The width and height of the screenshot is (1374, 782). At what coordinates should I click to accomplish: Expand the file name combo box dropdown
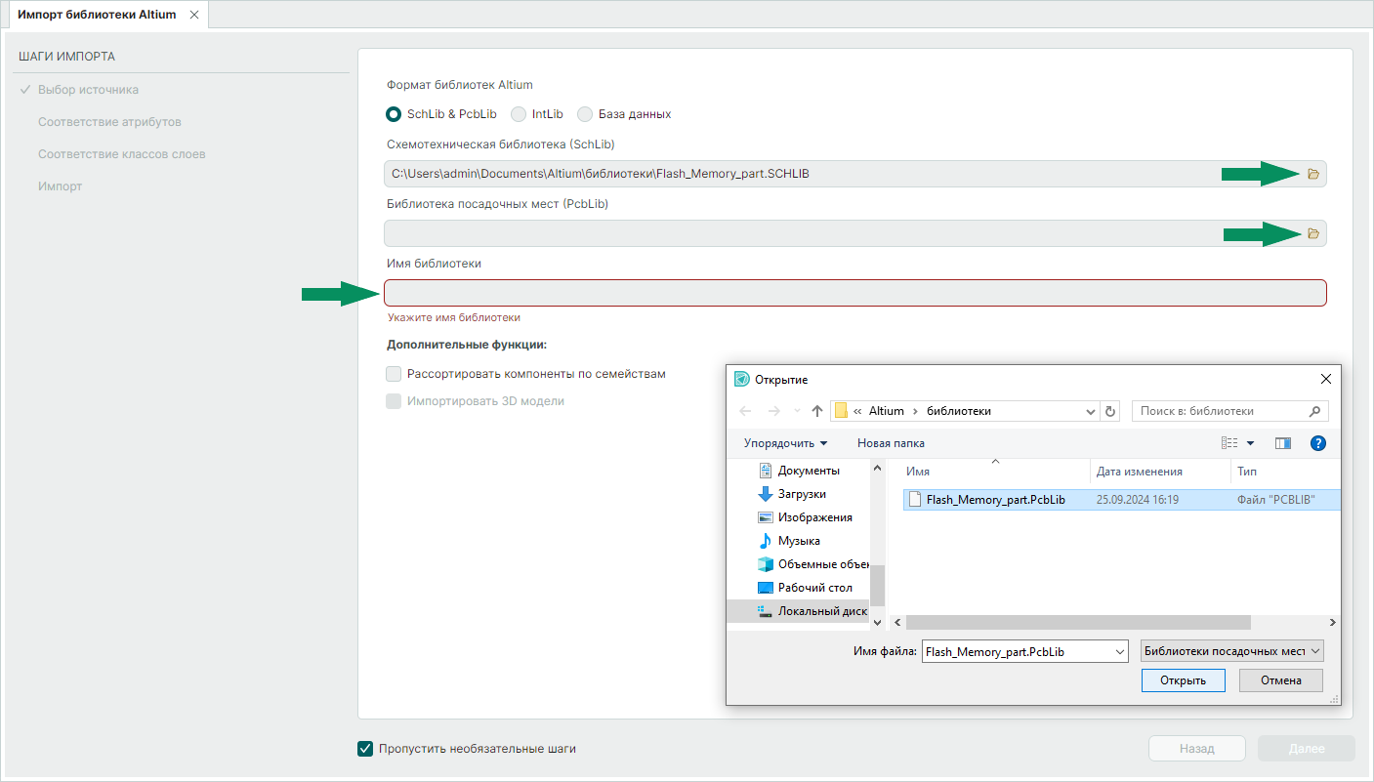coord(1118,651)
